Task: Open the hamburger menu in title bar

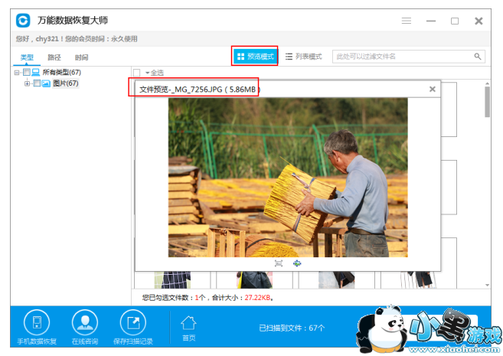Action: [x=407, y=21]
